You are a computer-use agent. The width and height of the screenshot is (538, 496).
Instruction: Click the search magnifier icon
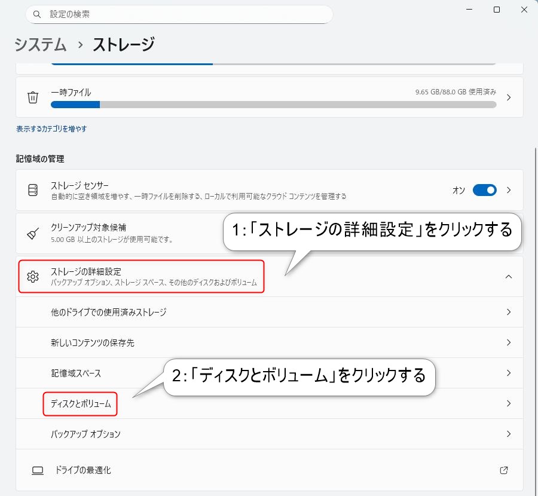(x=36, y=14)
